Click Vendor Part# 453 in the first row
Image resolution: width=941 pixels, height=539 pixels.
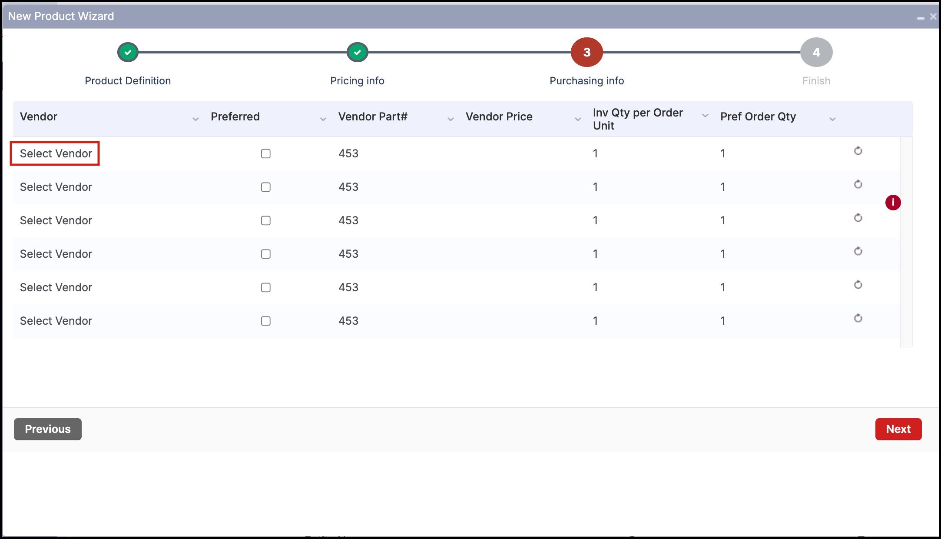click(348, 153)
